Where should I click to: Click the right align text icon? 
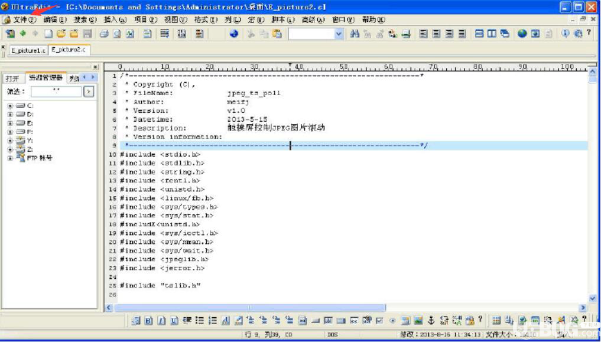point(449,34)
